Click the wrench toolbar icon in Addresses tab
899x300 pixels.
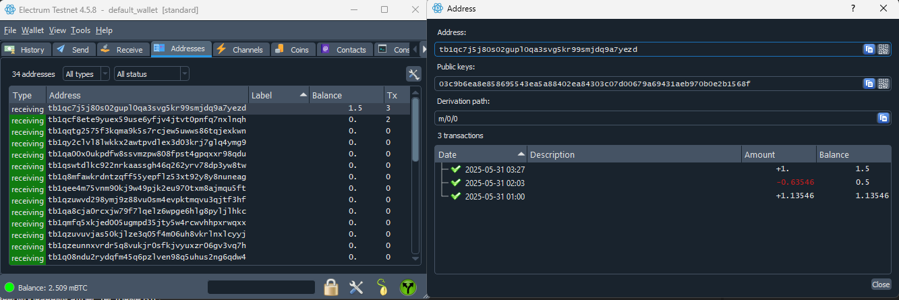413,74
